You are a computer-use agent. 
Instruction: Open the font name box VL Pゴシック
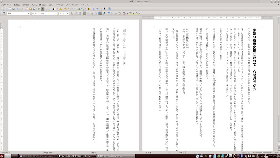click(x=45, y=14)
